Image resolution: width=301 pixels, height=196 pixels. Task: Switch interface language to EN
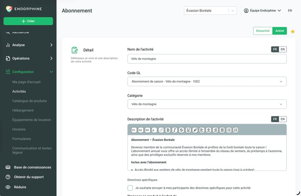(290, 11)
